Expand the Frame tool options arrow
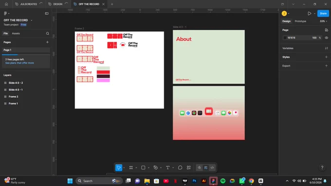 point(136,168)
